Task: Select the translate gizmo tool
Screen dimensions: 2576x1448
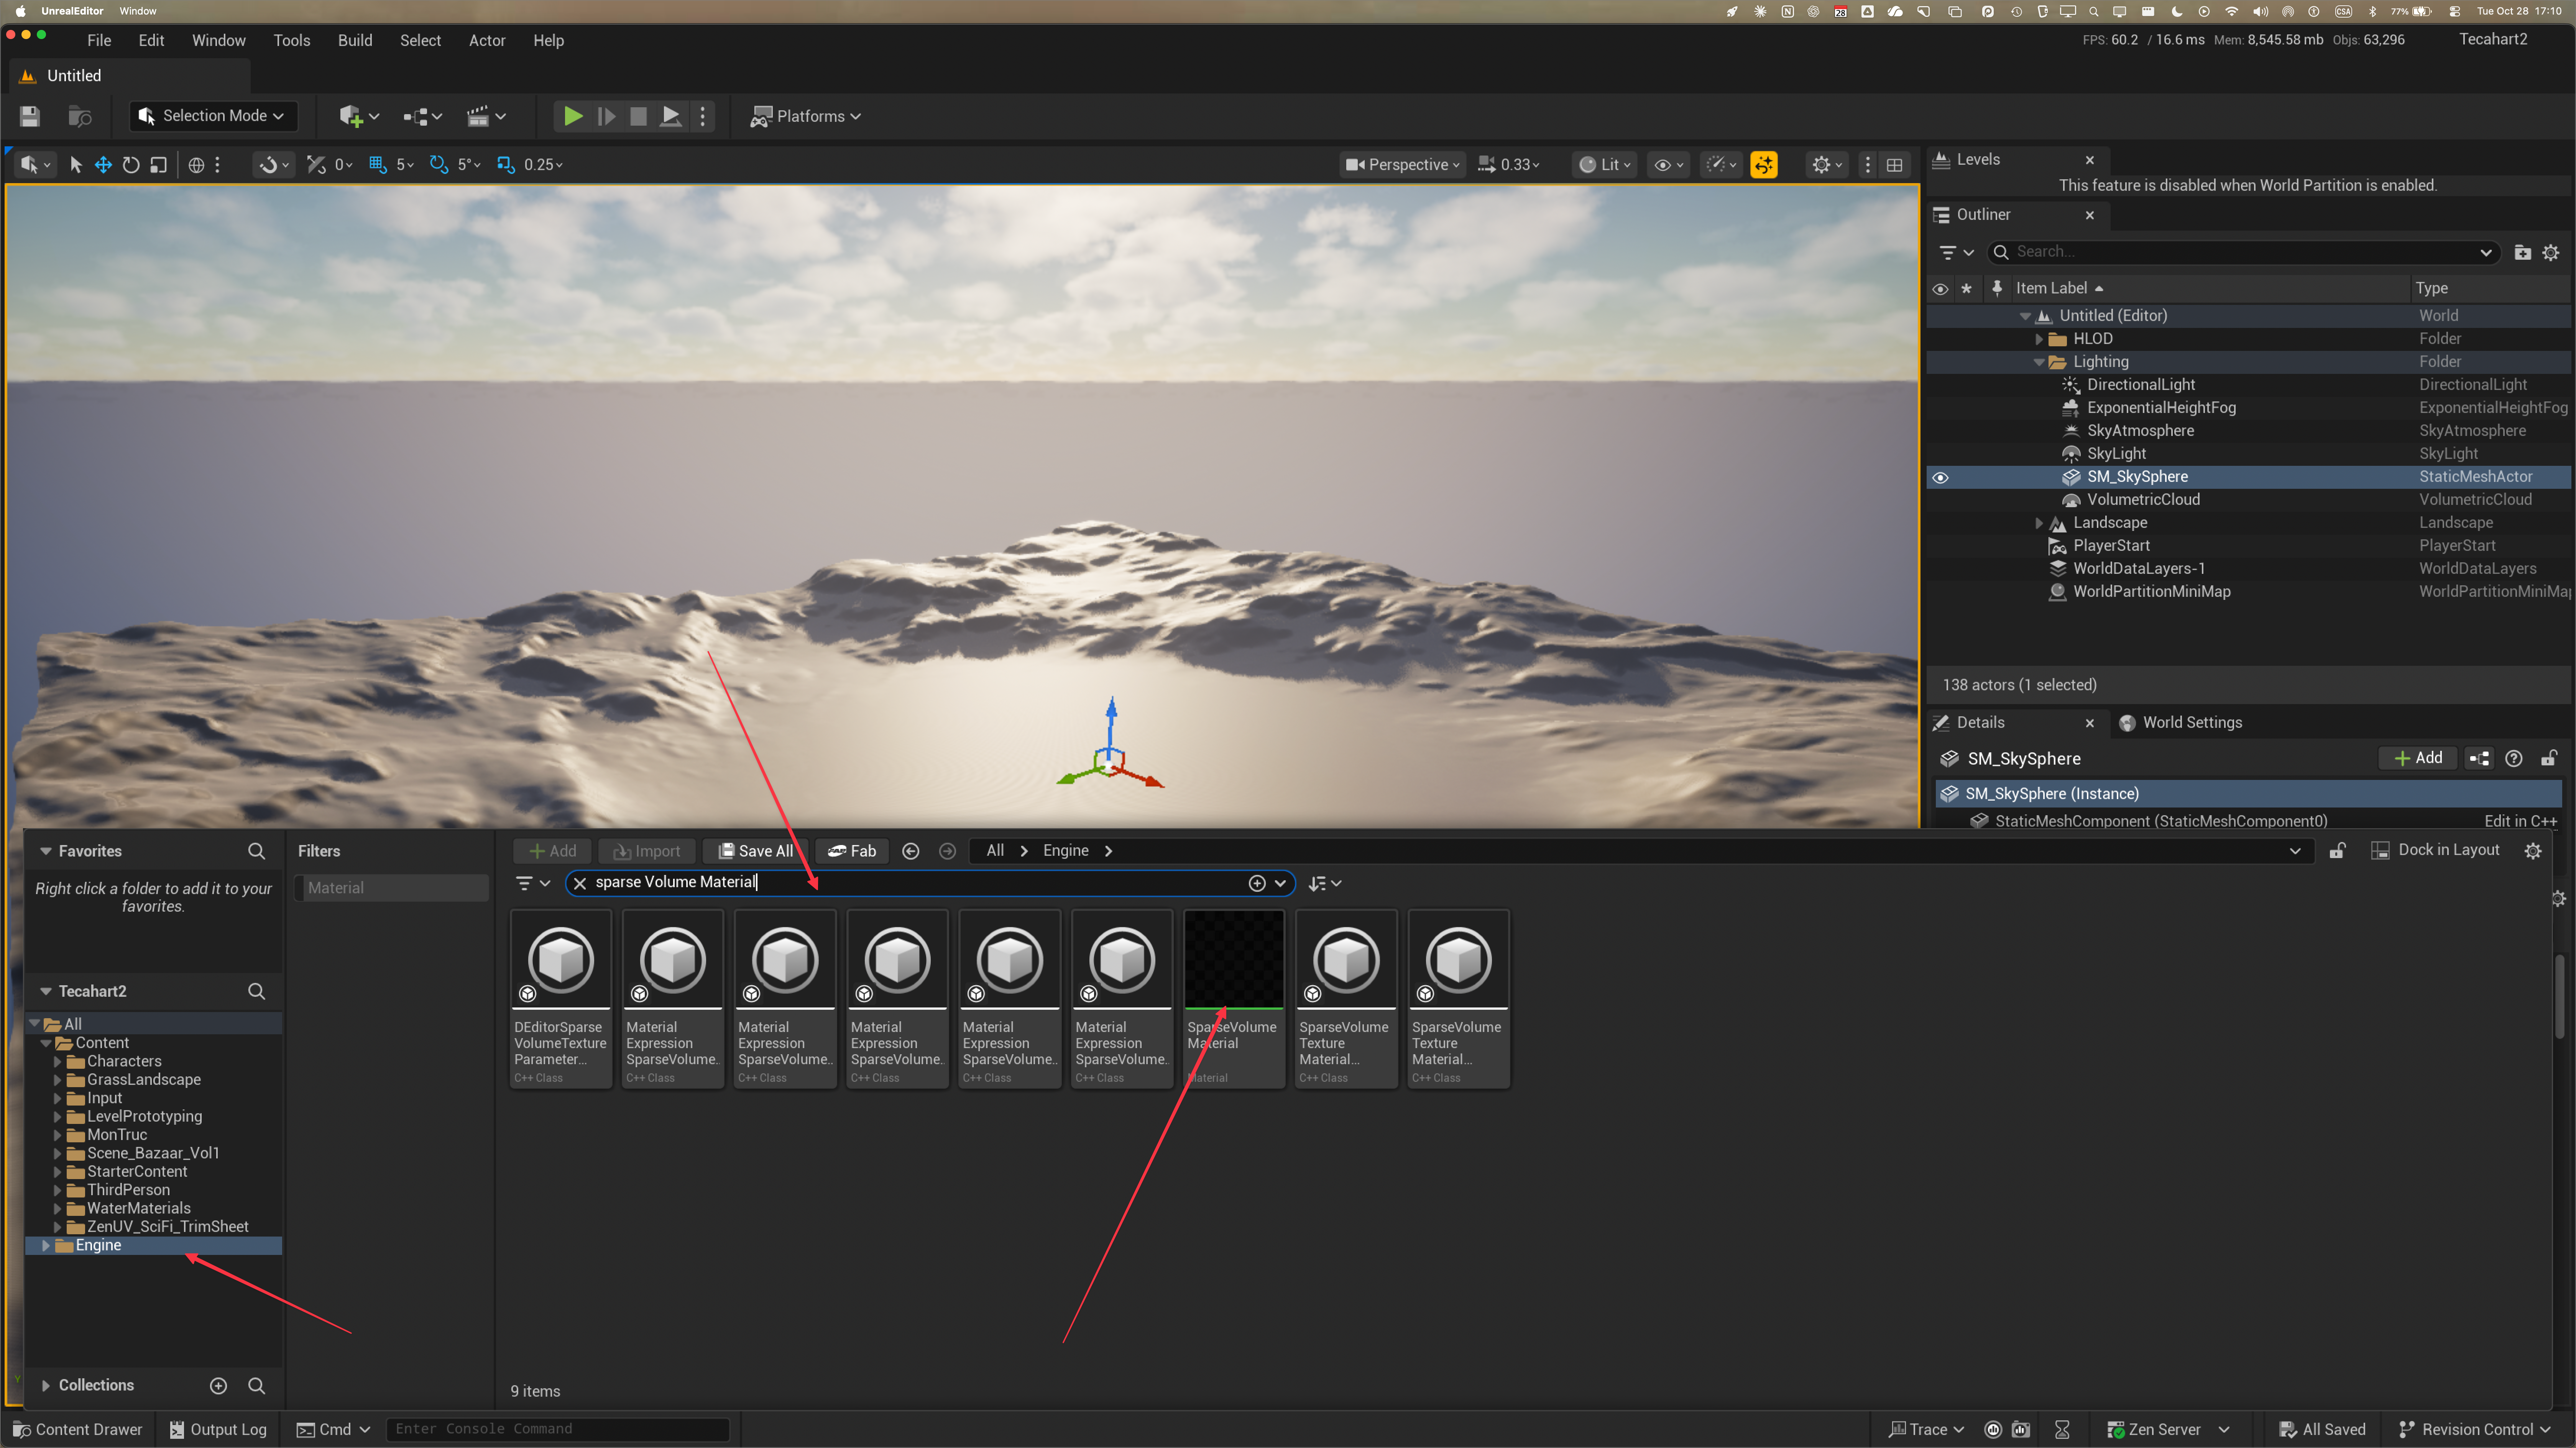Action: [103, 165]
